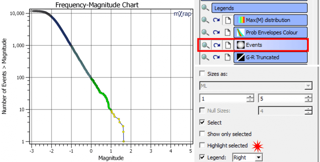Decrease the maximum size value of 5
This screenshot has width=320, height=162.
click(x=309, y=100)
